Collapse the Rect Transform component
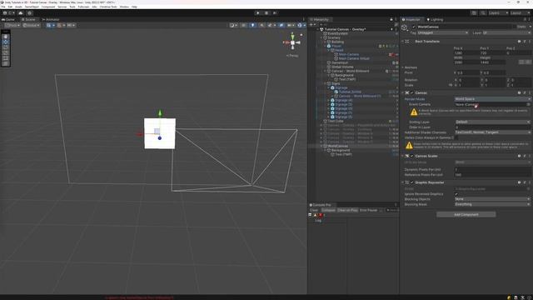 403,41
